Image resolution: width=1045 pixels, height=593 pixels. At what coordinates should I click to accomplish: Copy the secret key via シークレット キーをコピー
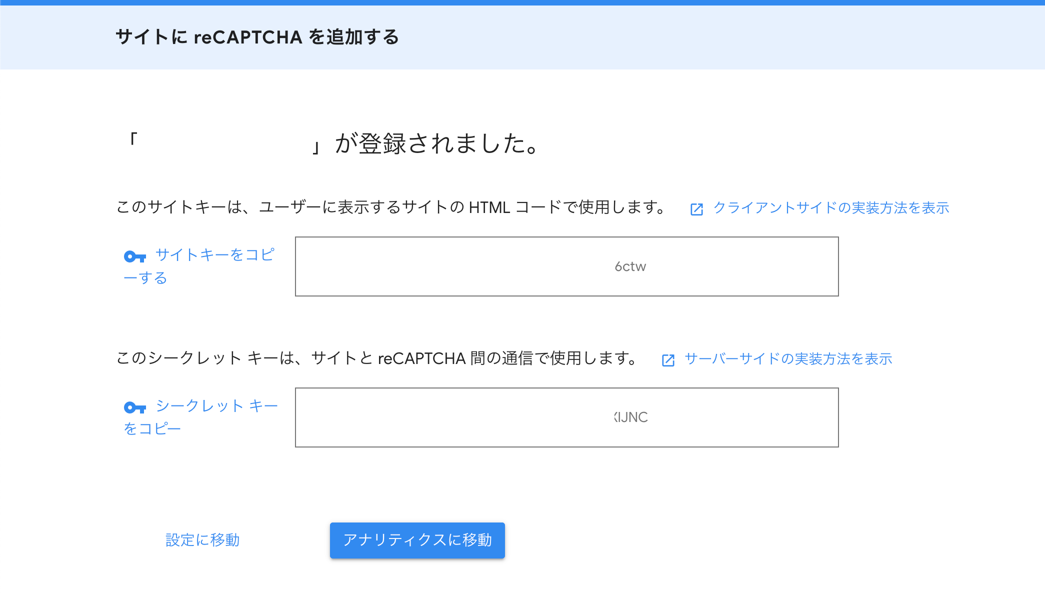click(x=201, y=417)
